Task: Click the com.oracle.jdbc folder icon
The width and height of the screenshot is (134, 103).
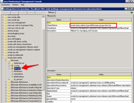Action: [x=6, y=17]
